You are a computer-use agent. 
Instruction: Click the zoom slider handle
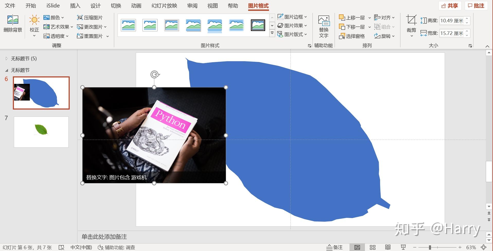[430, 247]
